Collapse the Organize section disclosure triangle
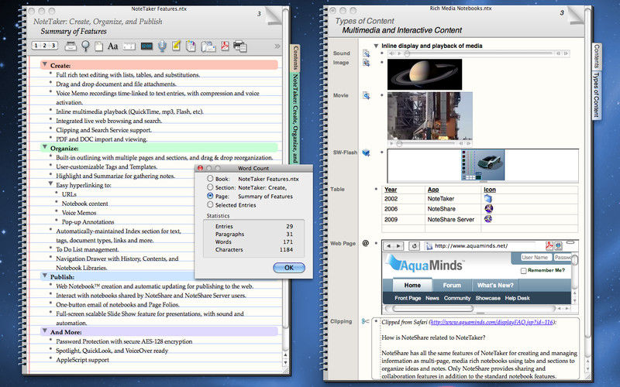 pyautogui.click(x=45, y=147)
